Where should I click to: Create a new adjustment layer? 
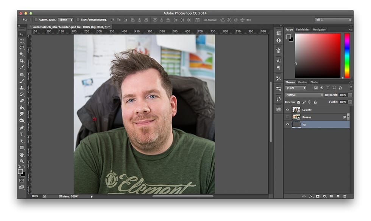324,196
